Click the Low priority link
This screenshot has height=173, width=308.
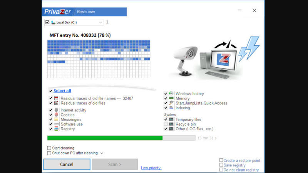(x=151, y=168)
